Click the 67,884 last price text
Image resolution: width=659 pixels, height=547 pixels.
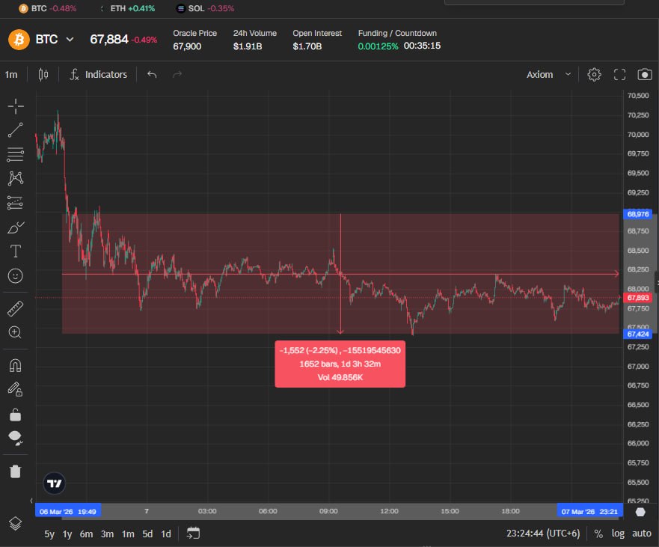point(109,40)
